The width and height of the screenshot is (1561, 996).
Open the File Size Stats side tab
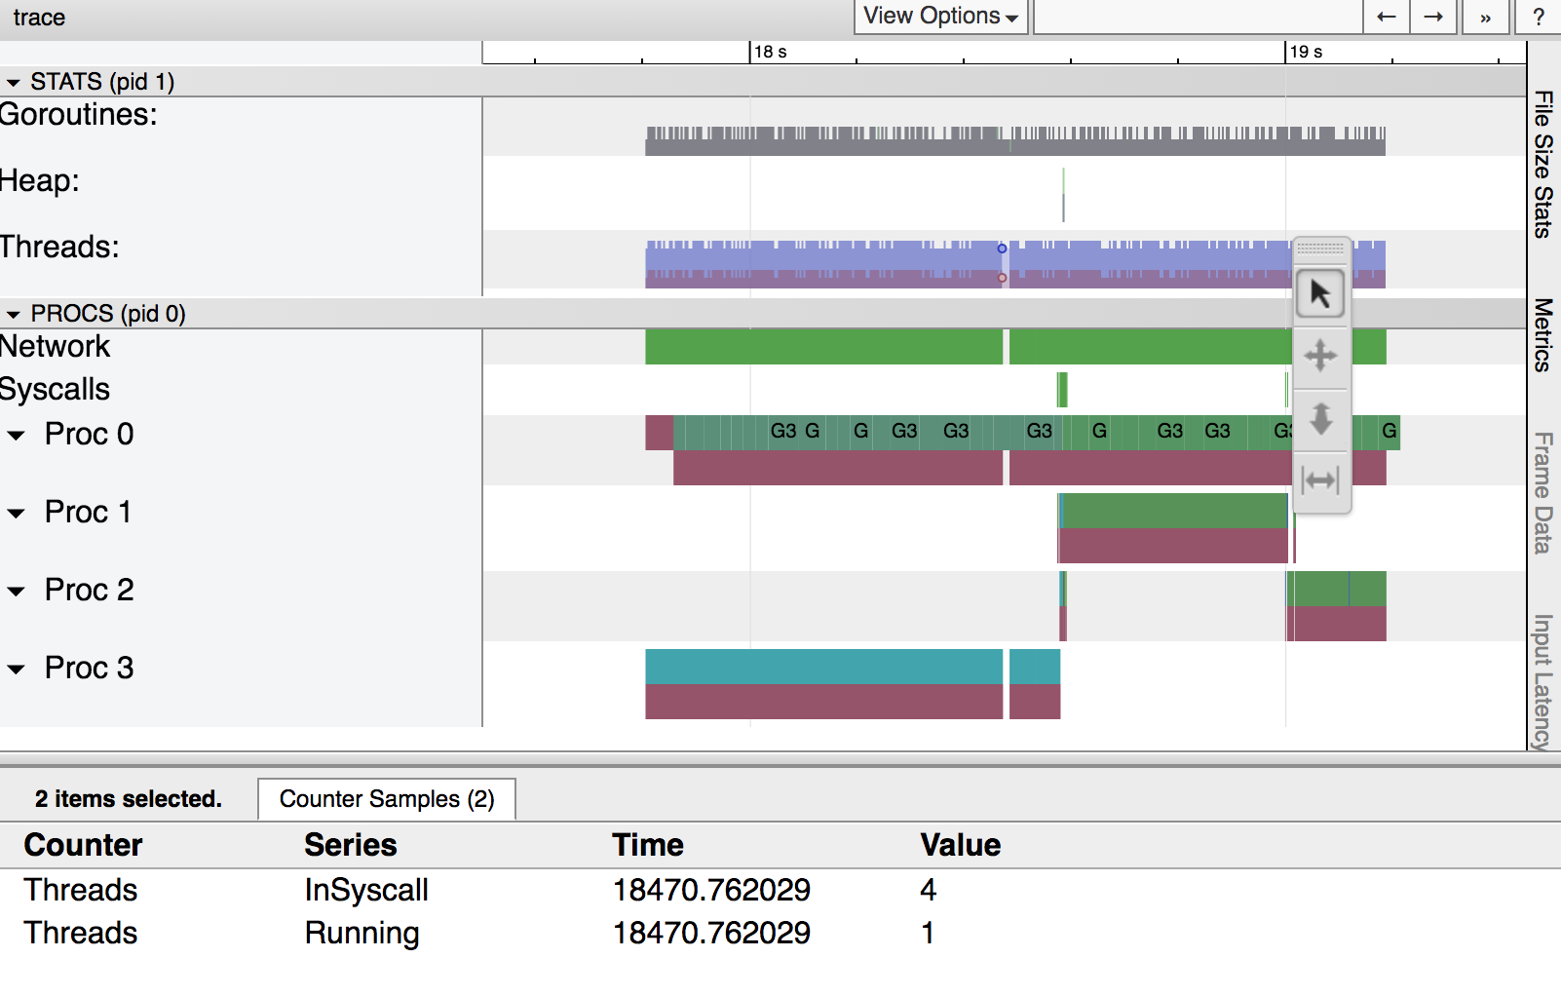click(x=1543, y=164)
